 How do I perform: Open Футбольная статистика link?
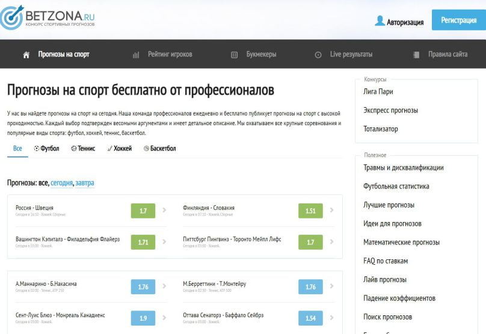[396, 187]
